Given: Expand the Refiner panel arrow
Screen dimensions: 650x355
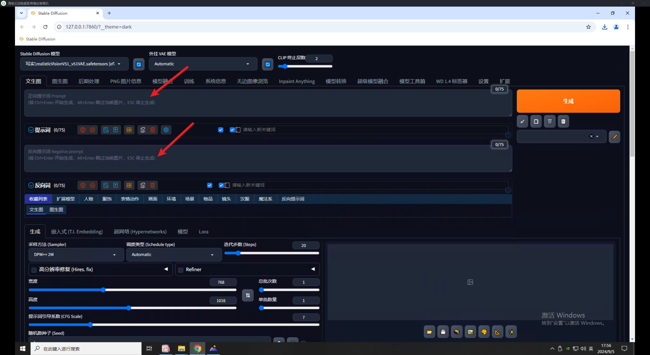Looking at the screenshot, I should (x=313, y=269).
